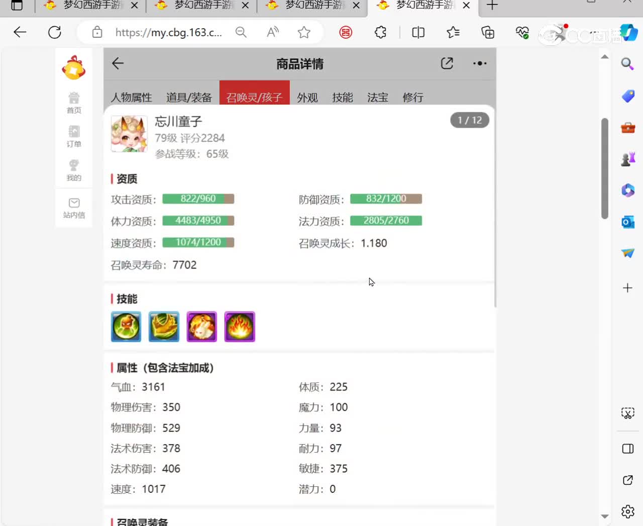Screen dimensions: 643x526
Task: Click the 召唤灵成长 value 1.180
Action: point(374,243)
